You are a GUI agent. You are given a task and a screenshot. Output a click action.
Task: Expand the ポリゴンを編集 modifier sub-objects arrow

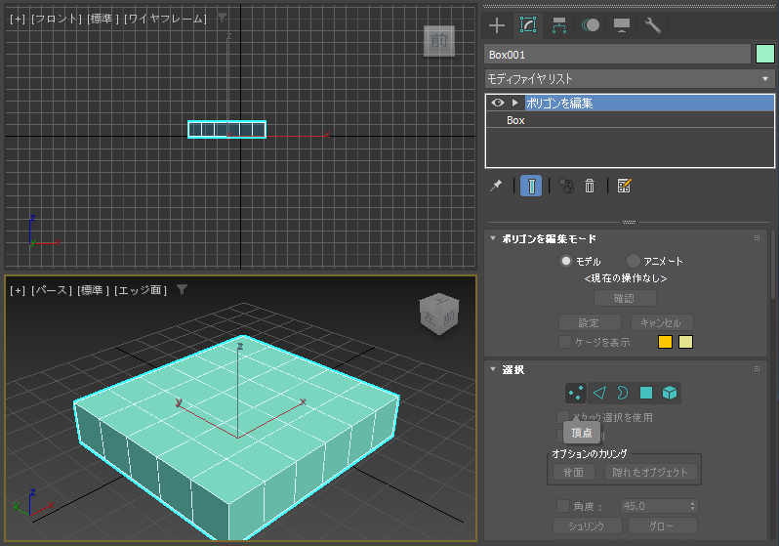(x=514, y=103)
